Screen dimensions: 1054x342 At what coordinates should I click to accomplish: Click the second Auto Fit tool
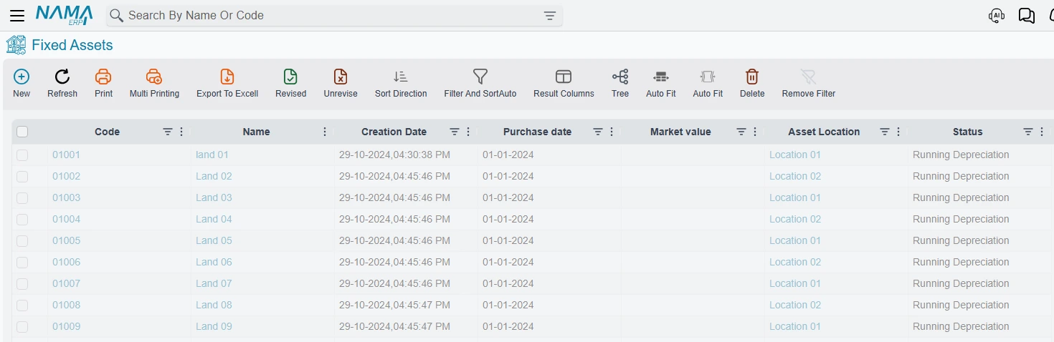pyautogui.click(x=708, y=84)
